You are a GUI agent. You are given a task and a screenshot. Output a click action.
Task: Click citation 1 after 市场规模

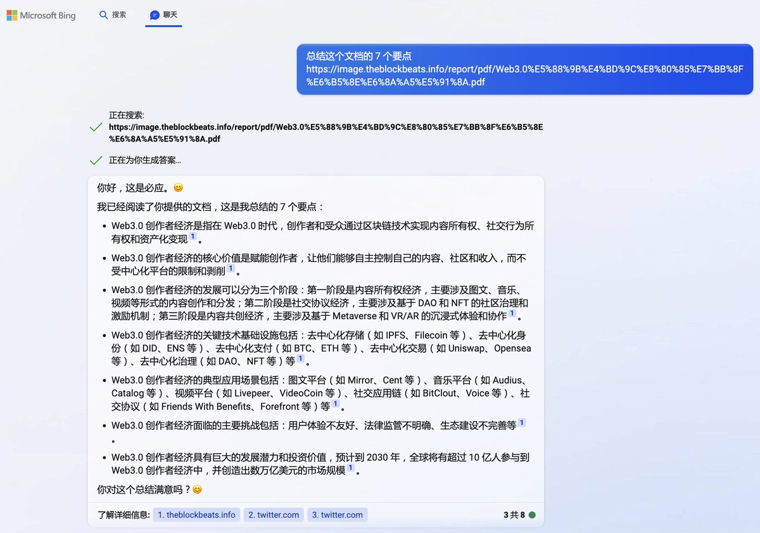(350, 468)
